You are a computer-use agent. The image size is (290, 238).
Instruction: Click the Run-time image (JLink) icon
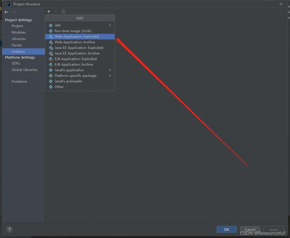[51, 31]
